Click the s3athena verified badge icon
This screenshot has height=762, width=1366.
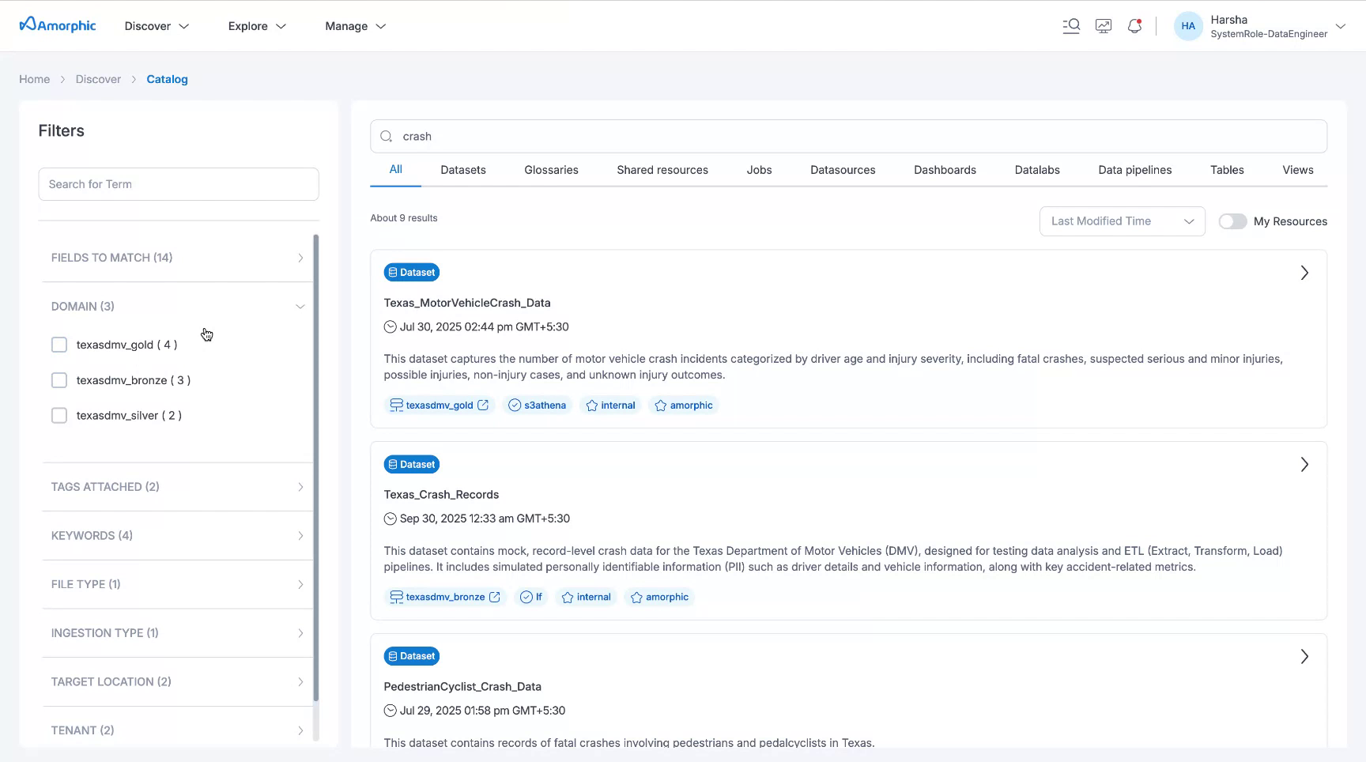[x=515, y=405]
